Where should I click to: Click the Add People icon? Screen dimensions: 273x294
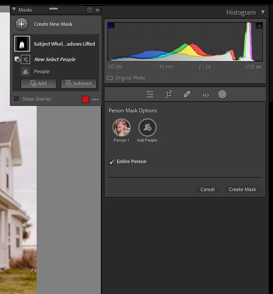(x=147, y=127)
